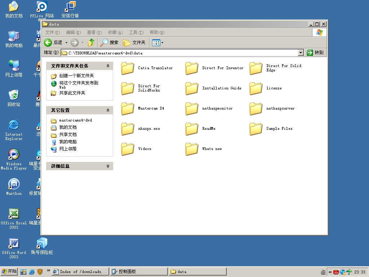This screenshot has width=369, height=277.
Task: Select the Direct For SolidWorks folder
Action: [141, 88]
